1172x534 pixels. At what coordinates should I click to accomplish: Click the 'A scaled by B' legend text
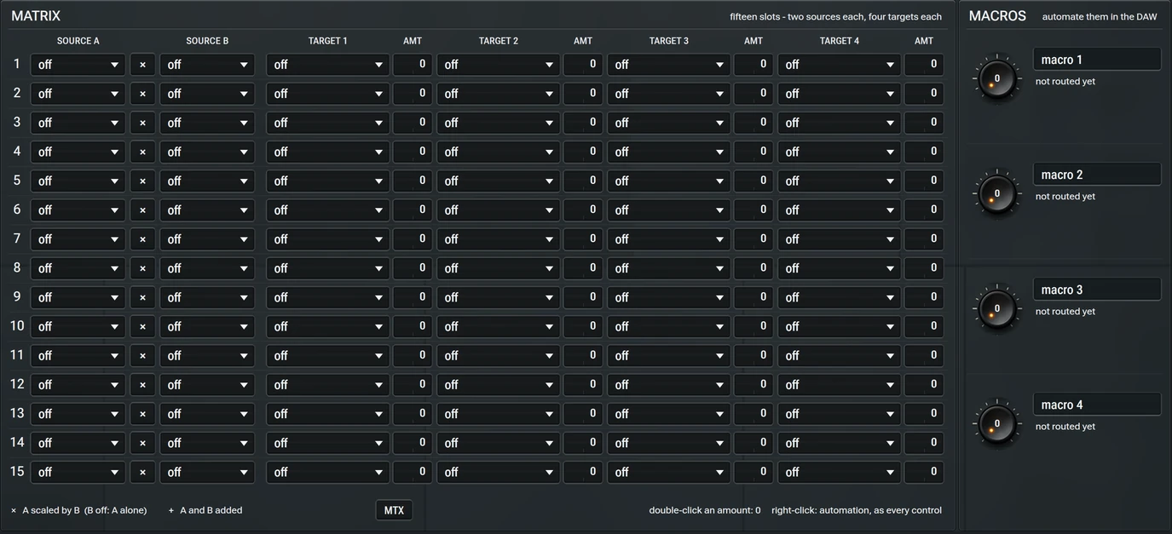click(x=51, y=510)
